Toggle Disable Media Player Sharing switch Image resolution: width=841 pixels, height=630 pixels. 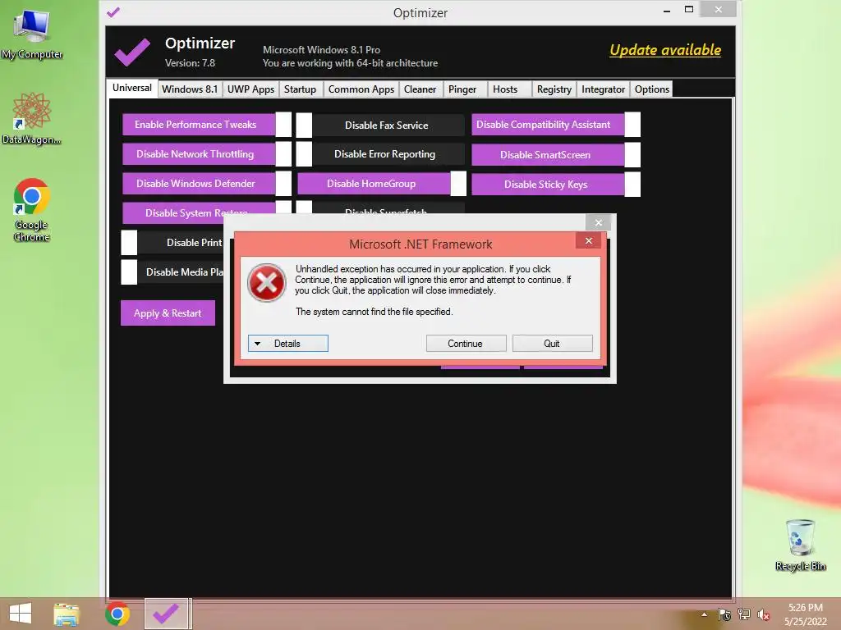tap(129, 272)
